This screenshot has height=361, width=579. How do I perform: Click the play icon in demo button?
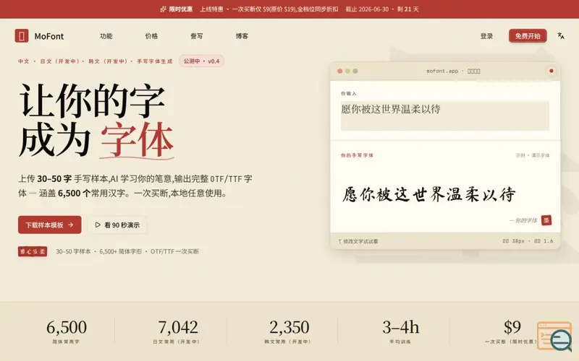(98, 225)
